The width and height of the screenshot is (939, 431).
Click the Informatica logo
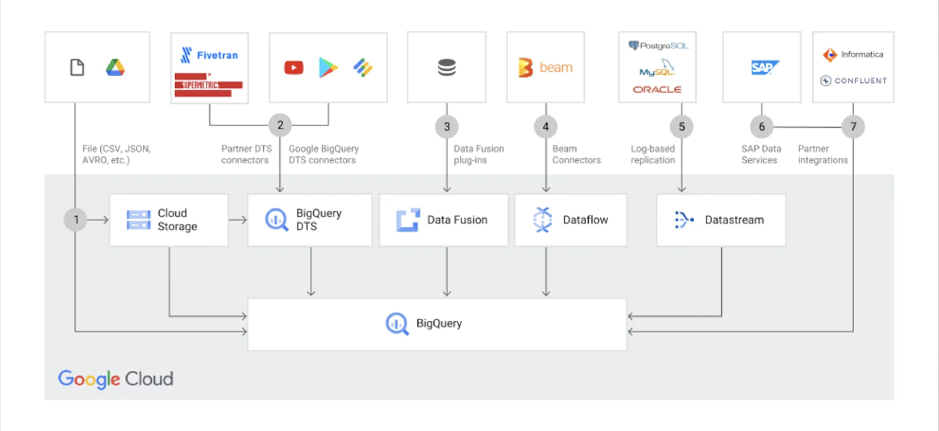tap(853, 55)
